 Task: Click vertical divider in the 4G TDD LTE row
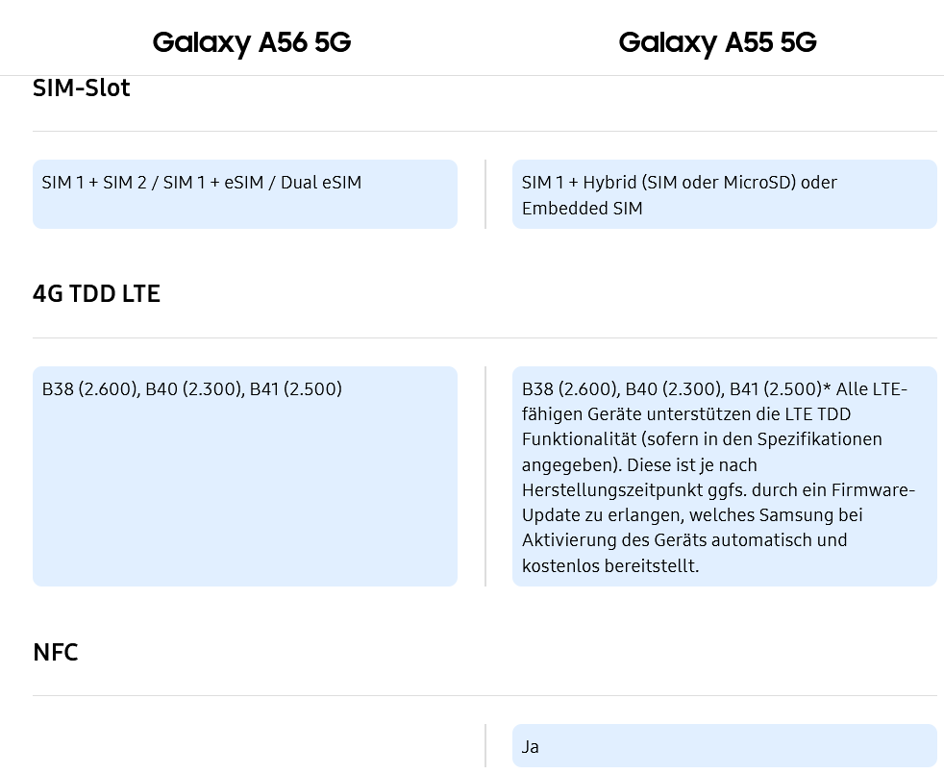[x=485, y=476]
